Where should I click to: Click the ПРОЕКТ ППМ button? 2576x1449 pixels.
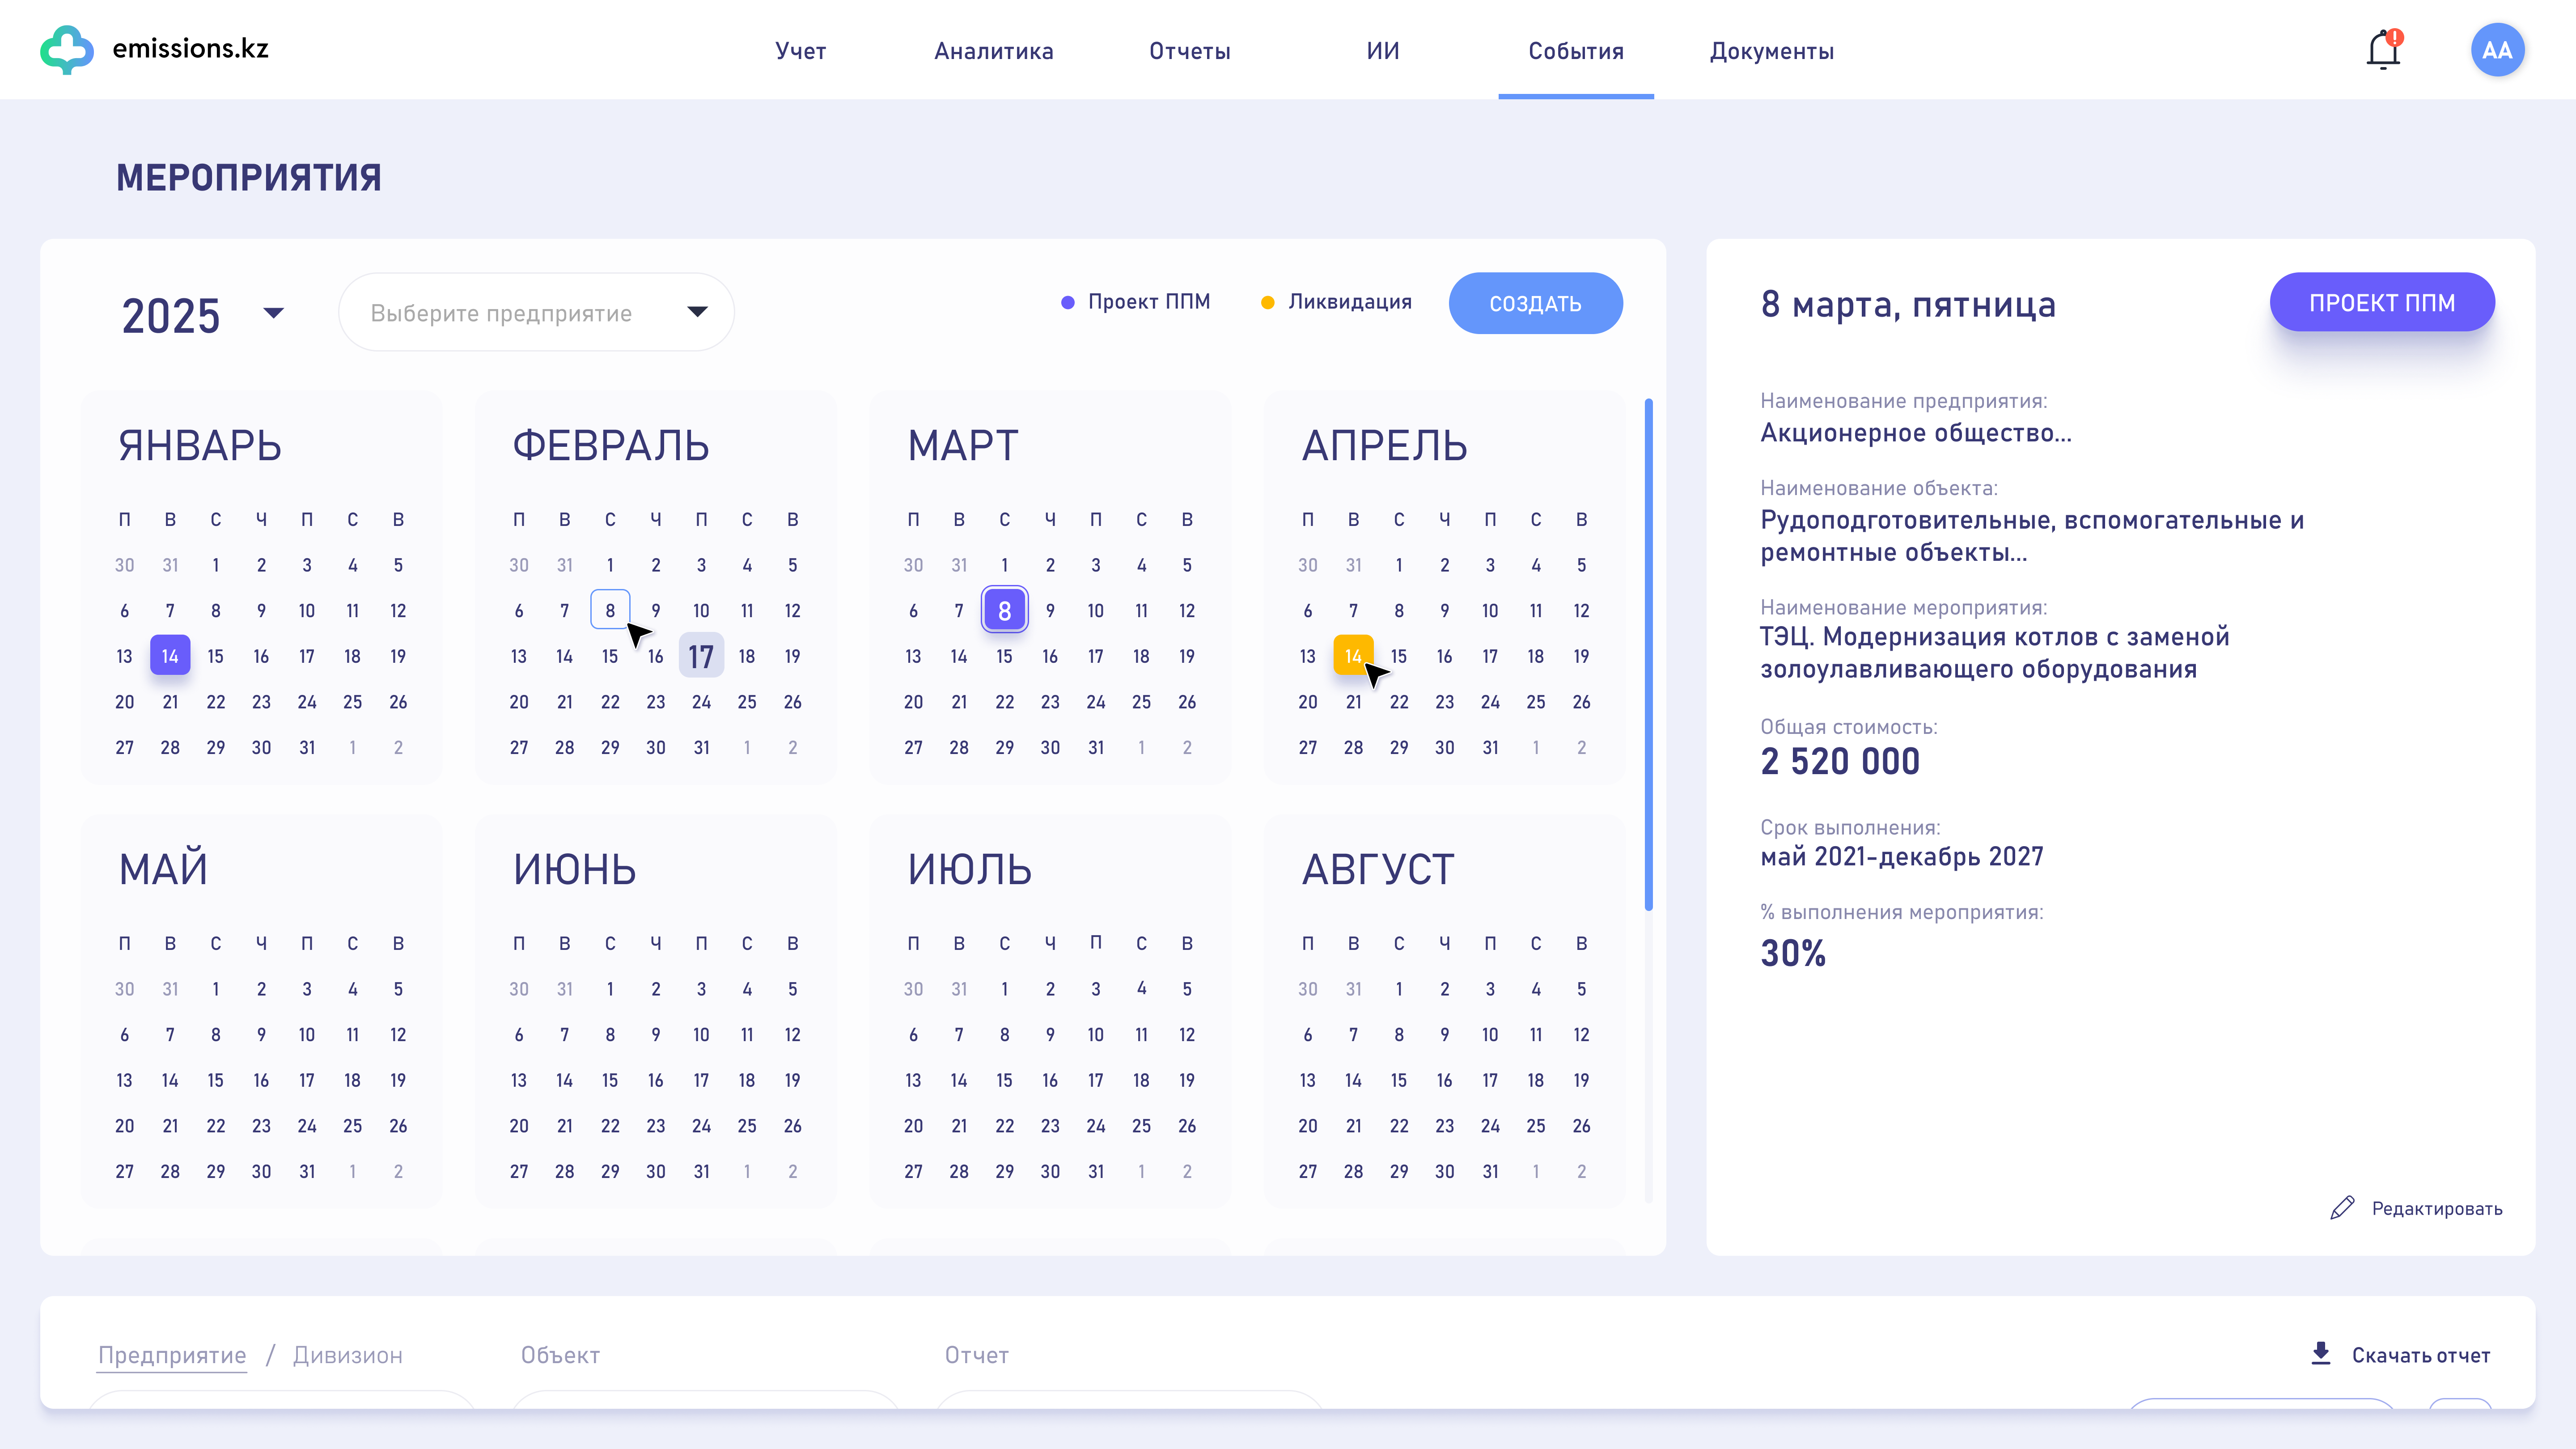(2381, 302)
